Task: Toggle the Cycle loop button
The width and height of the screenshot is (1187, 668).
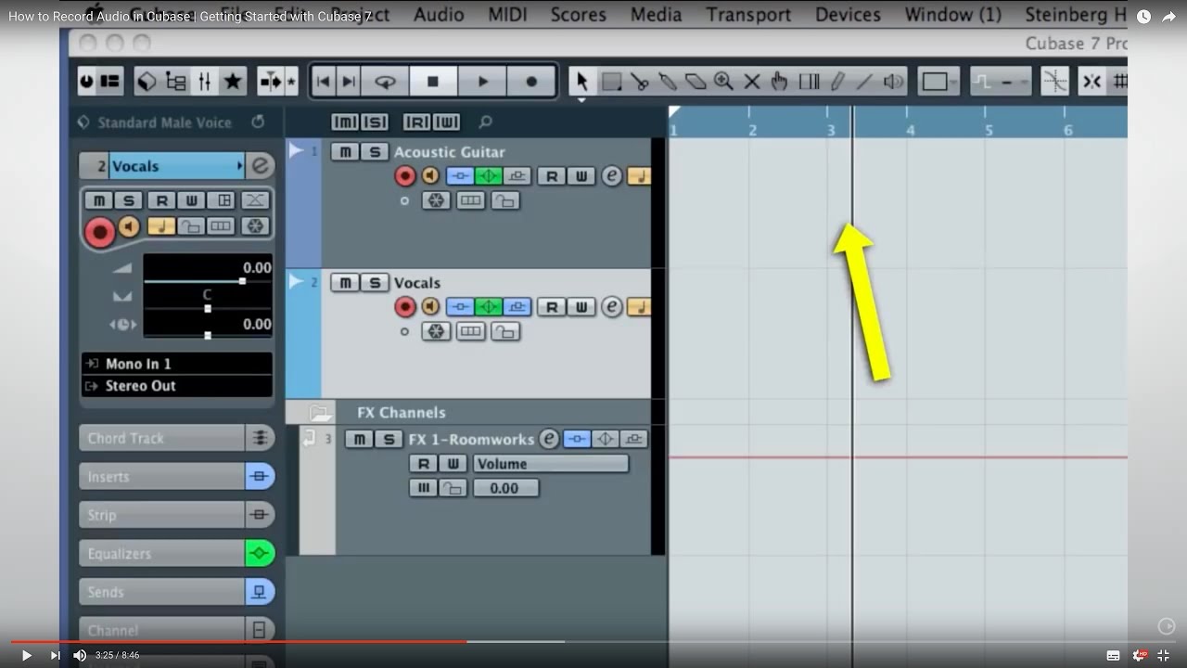Action: pyautogui.click(x=385, y=82)
